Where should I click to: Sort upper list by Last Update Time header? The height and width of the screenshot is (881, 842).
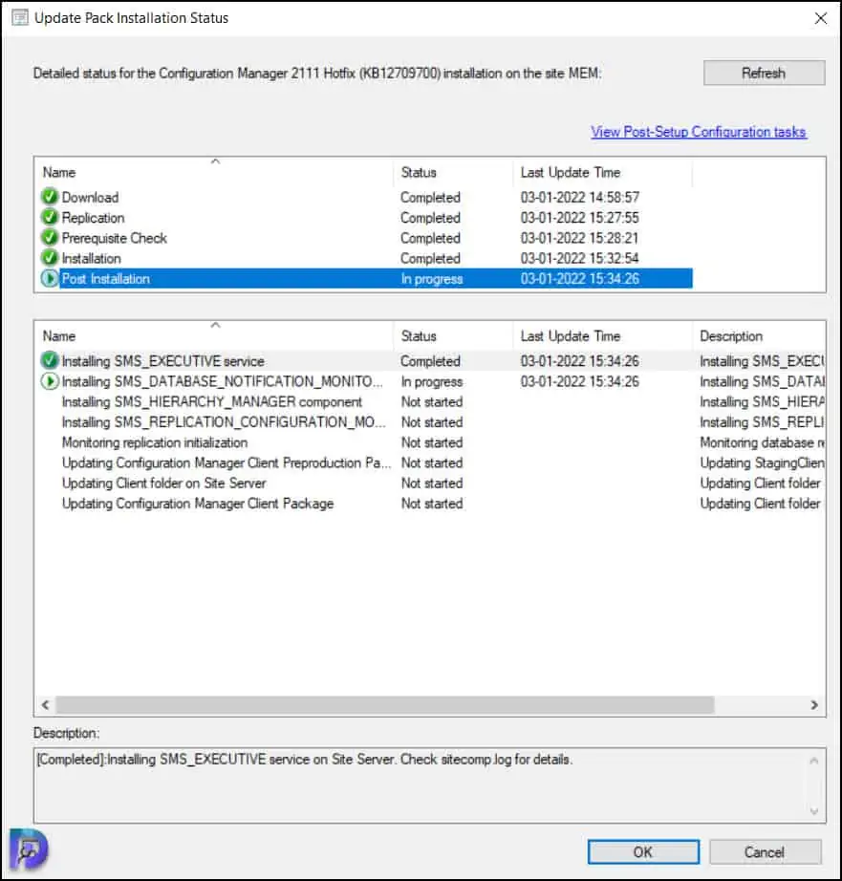point(602,172)
